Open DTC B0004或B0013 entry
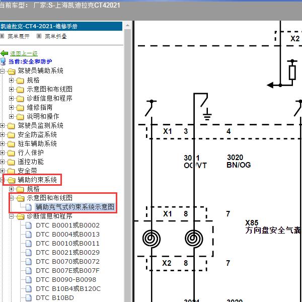 click(x=67, y=234)
